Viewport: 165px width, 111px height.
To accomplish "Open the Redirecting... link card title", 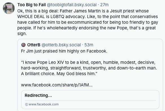I will pos(38,95).
